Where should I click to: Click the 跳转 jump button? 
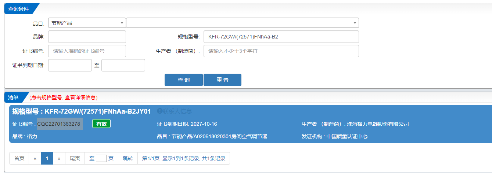click(128, 158)
